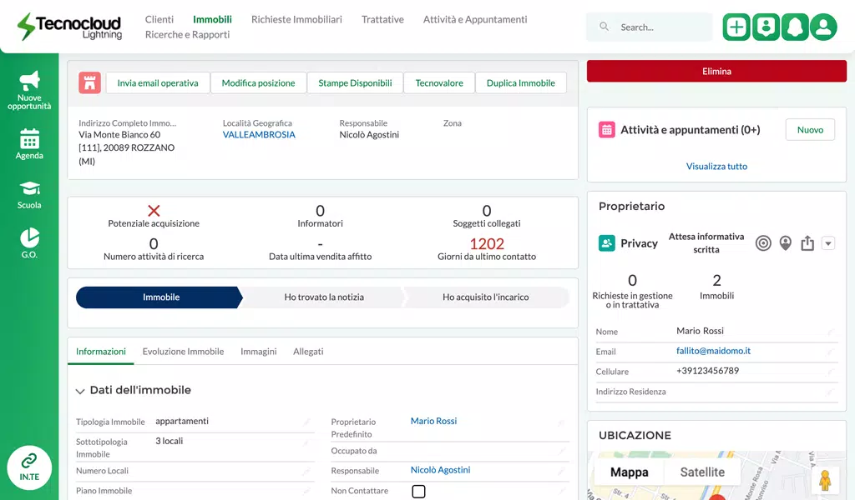The height and width of the screenshot is (500, 855).
Task: Open the VALLEAMBROSIA location link
Action: point(259,134)
